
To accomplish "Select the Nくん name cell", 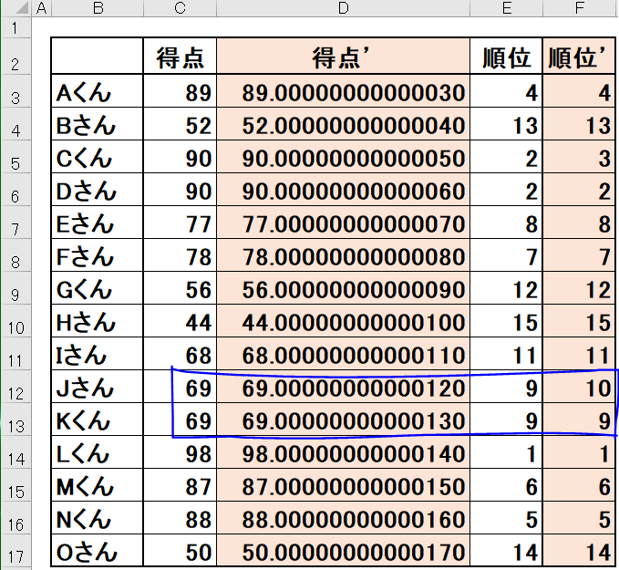I will point(98,517).
